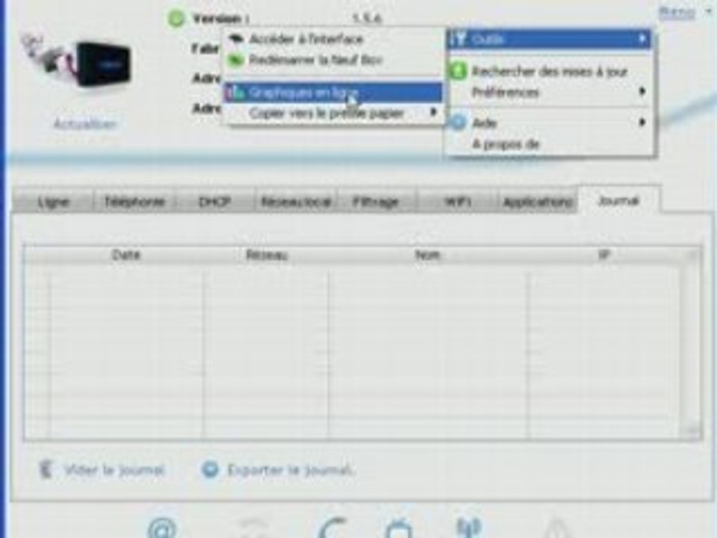This screenshot has height=538, width=717.
Task: Sort by the Nom column header
Action: click(x=428, y=255)
